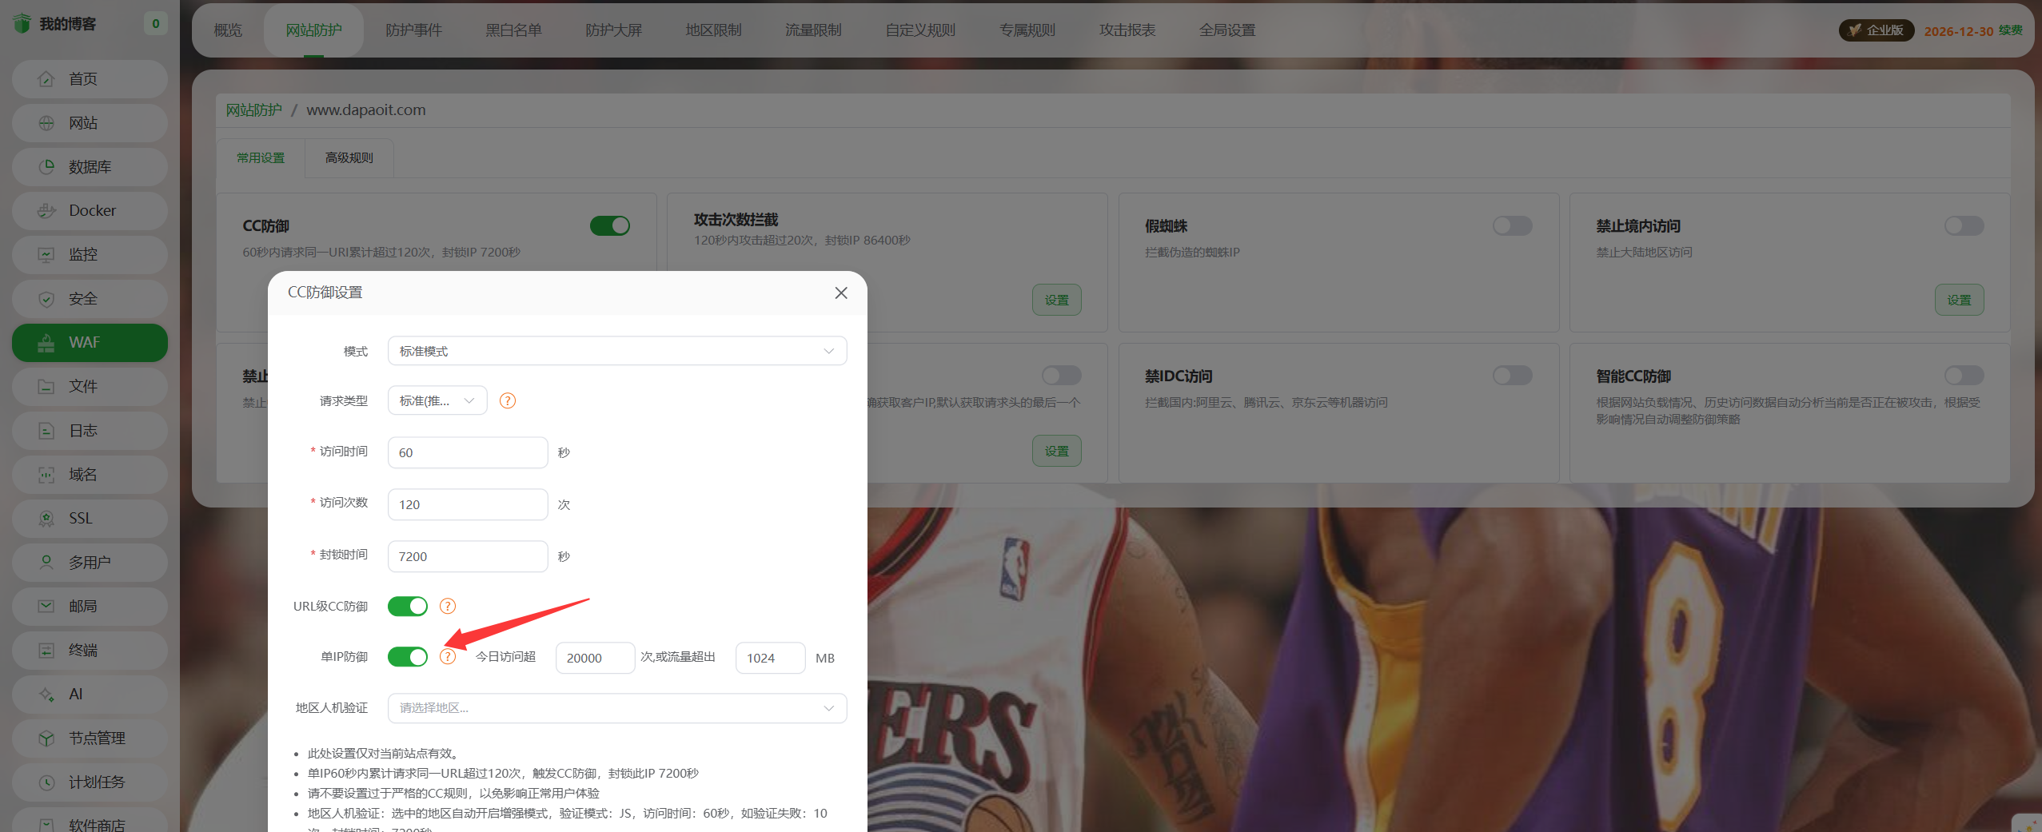Click 设置 button under 攻击次数拦截

click(1056, 301)
